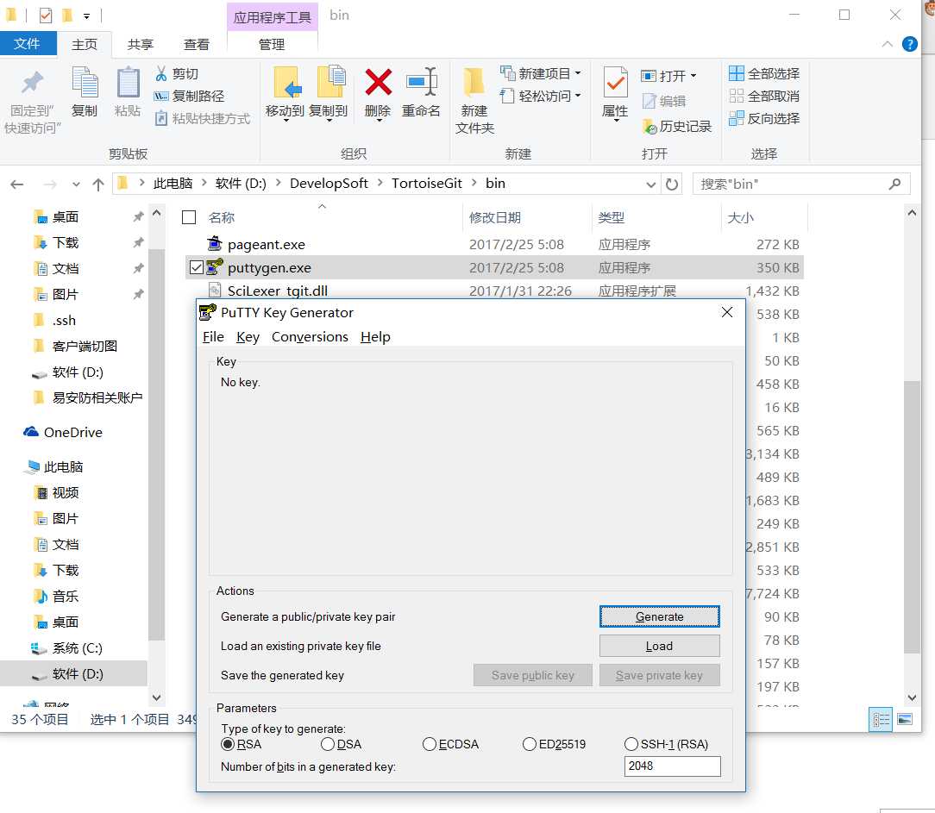Click the Paste ribbon icon

128,82
